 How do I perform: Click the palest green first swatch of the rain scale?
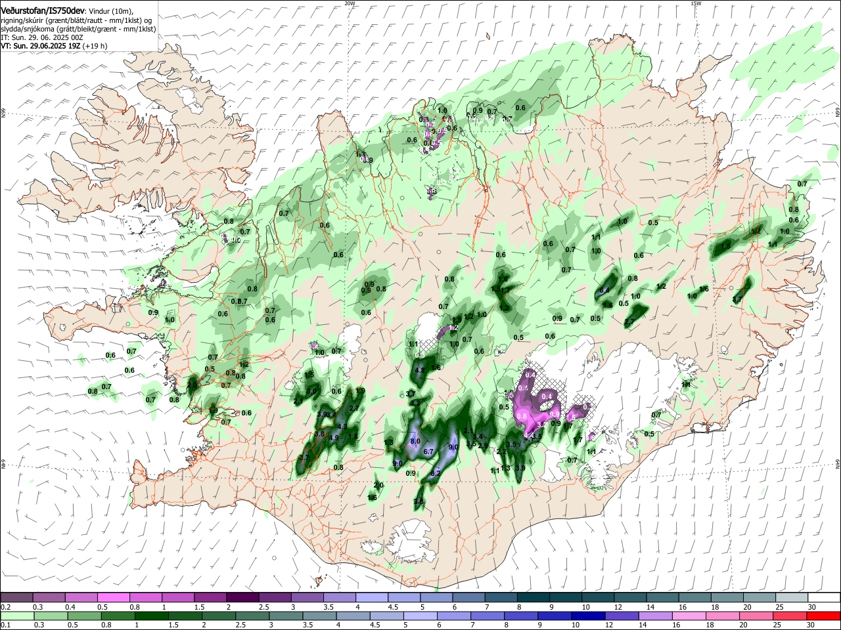(16, 616)
